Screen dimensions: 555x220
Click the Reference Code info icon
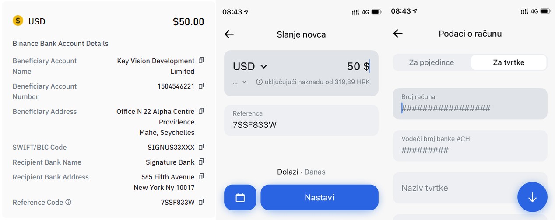click(68, 202)
